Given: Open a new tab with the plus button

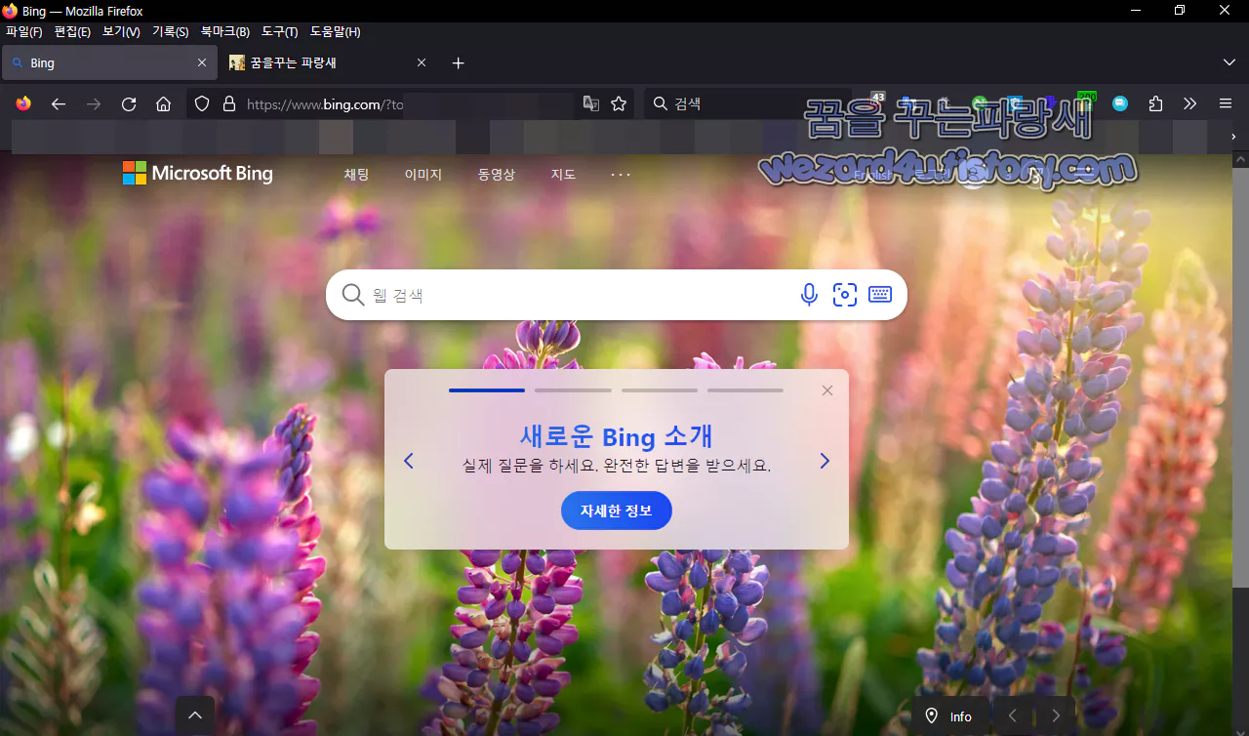Looking at the screenshot, I should click(459, 62).
